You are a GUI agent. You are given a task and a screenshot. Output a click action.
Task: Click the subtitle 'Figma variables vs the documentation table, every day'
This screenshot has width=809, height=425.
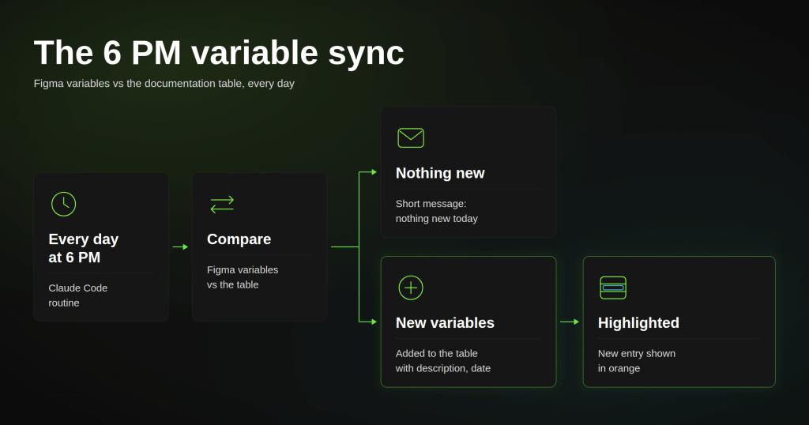click(x=164, y=84)
